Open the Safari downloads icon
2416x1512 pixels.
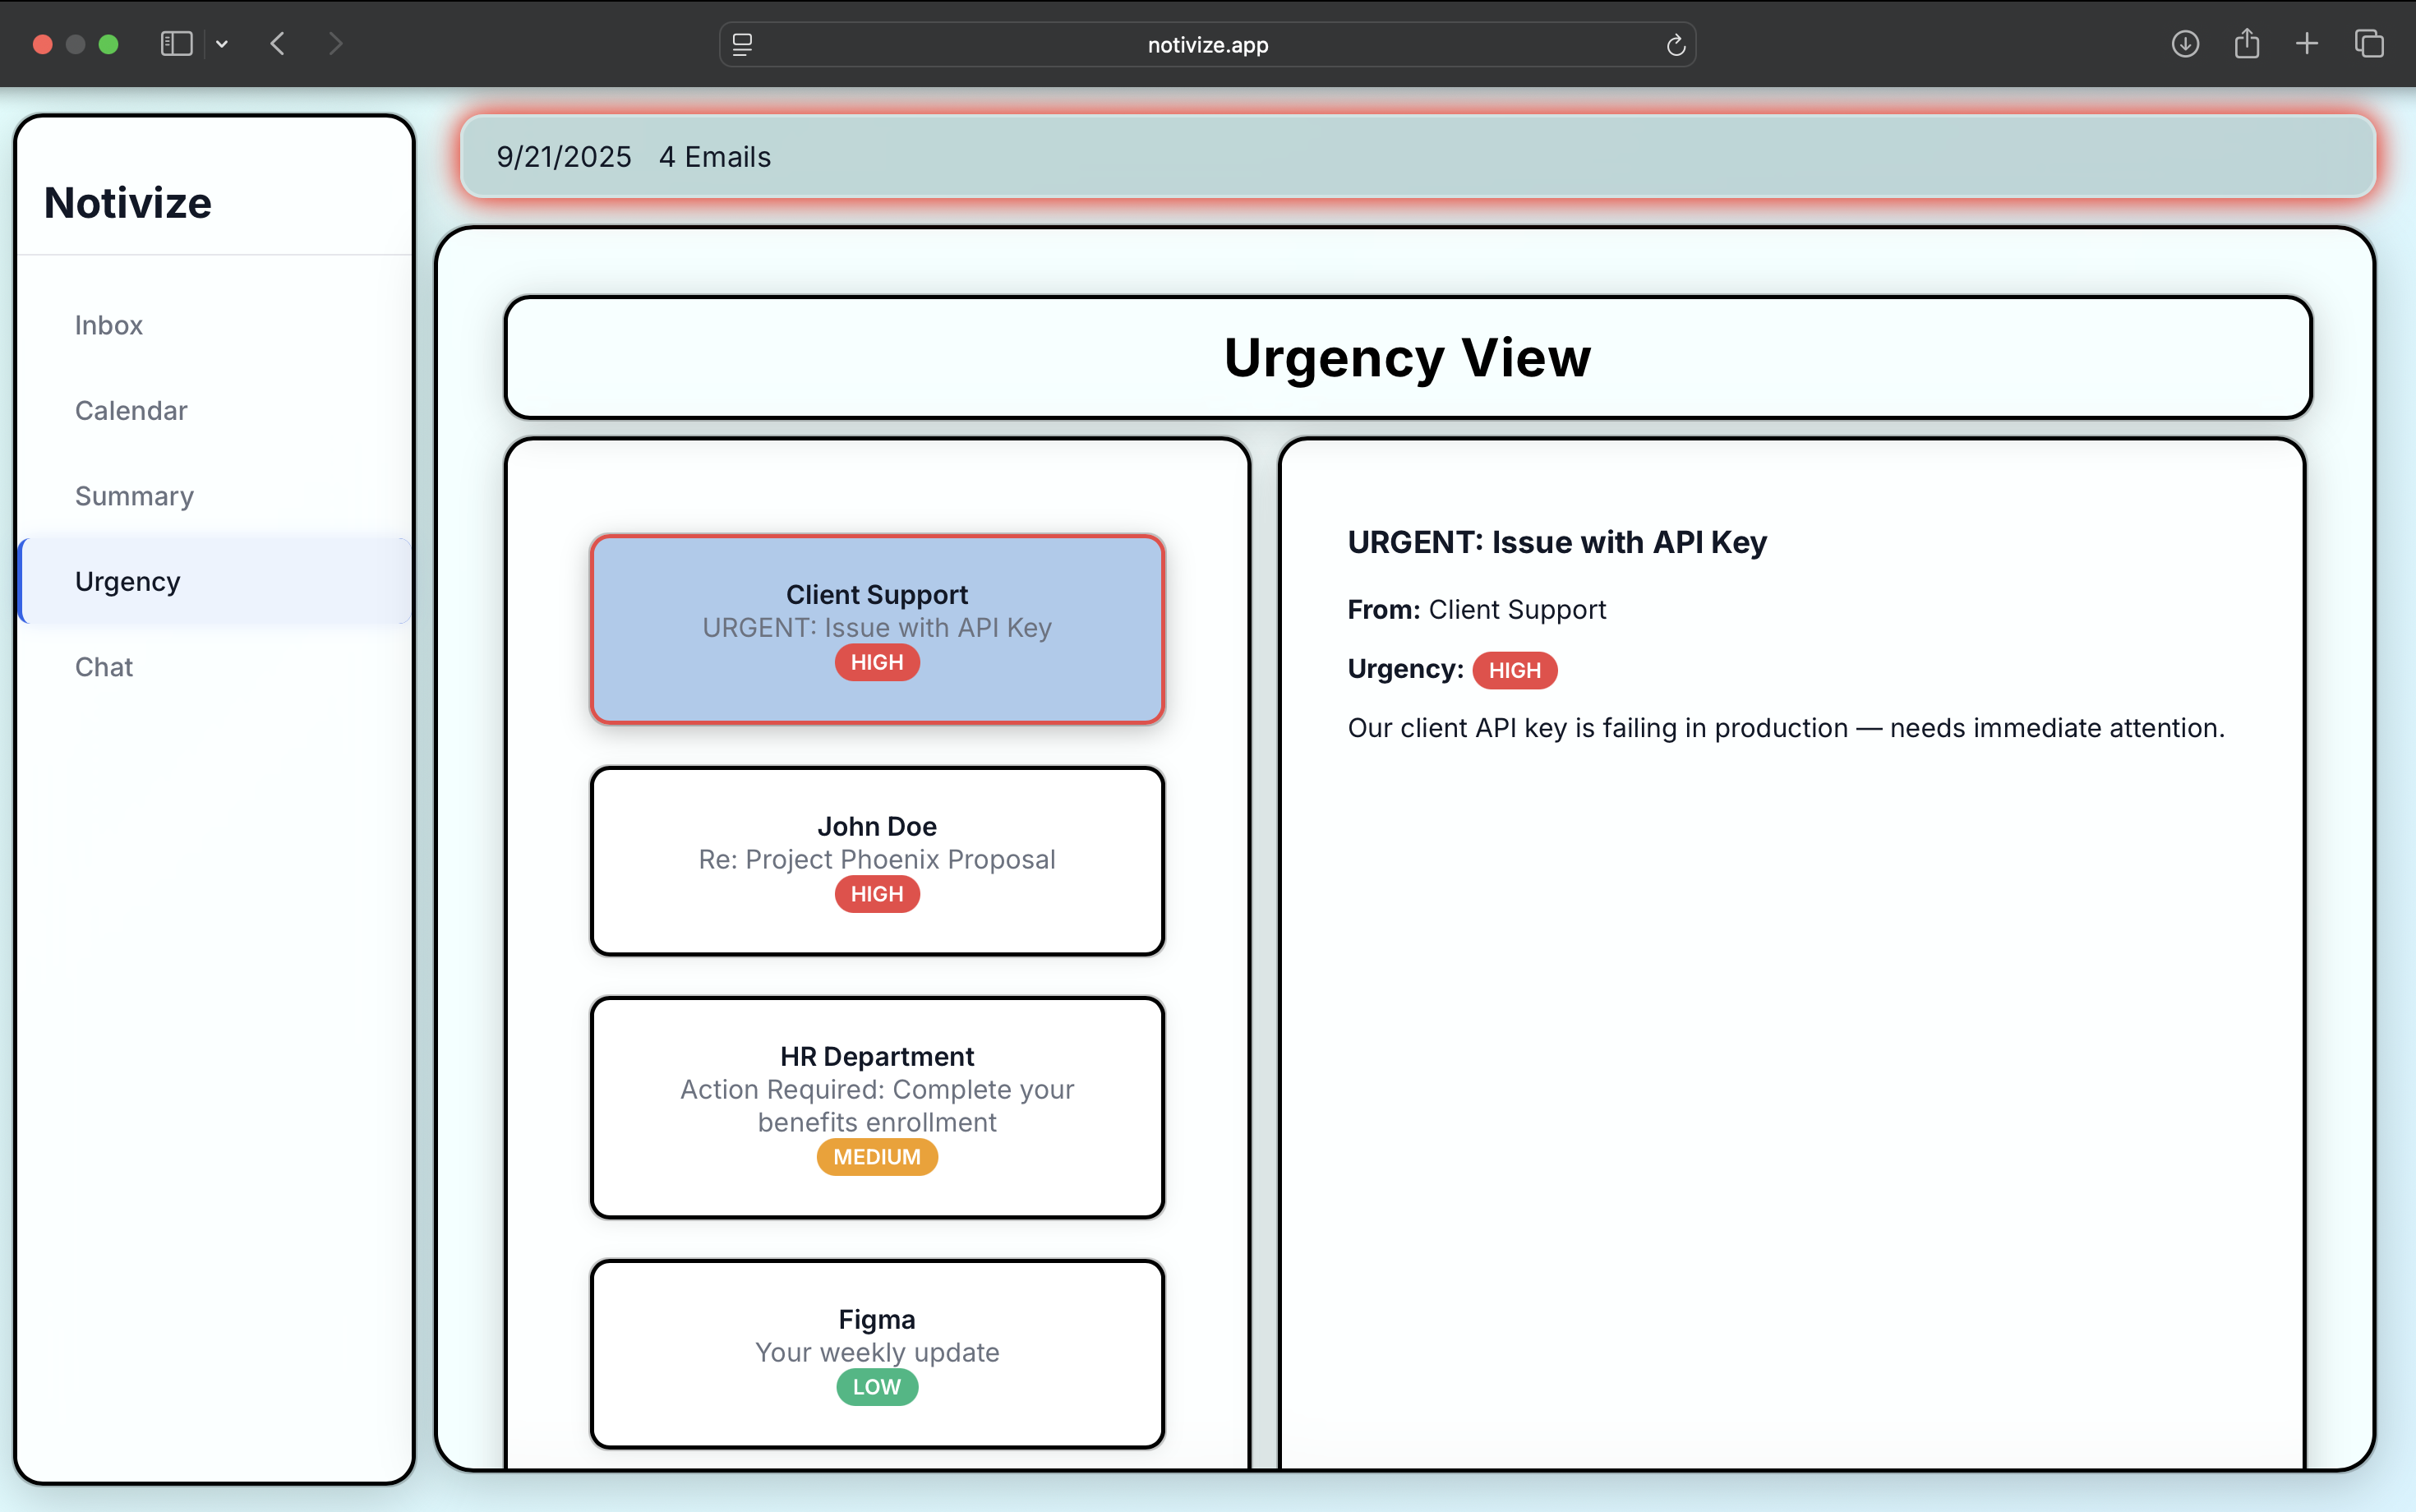coord(2184,44)
